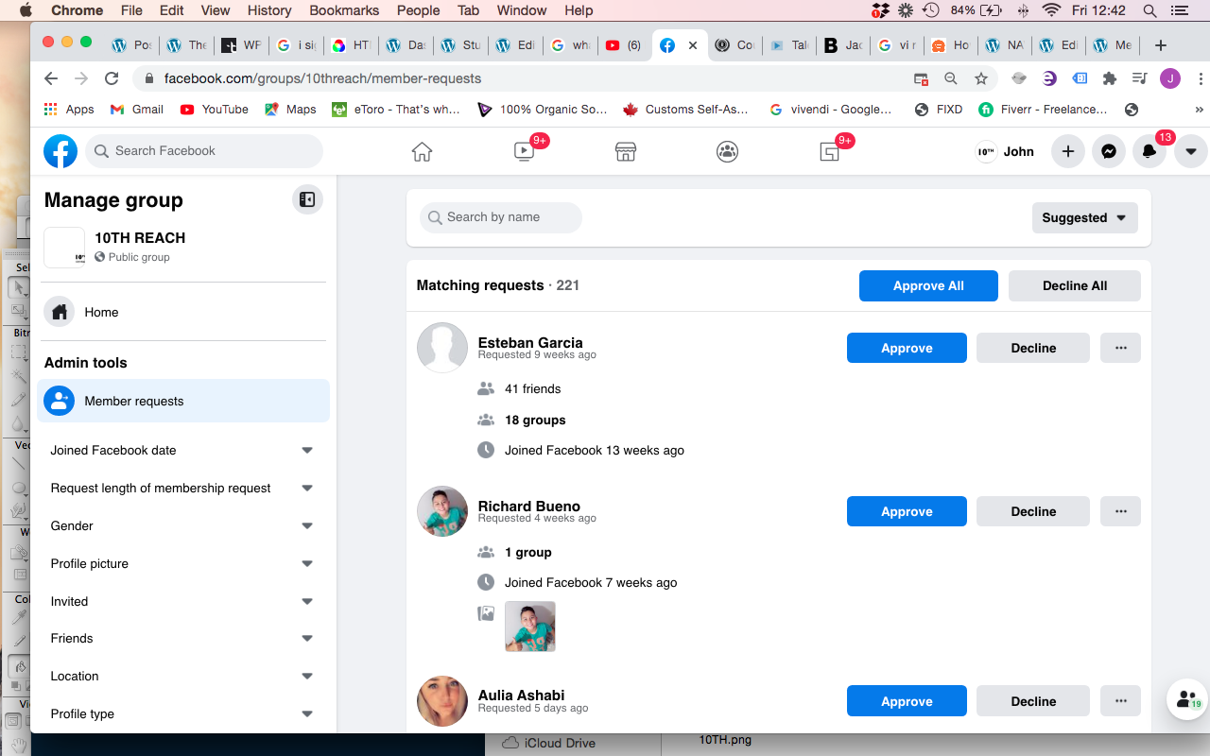Open the Marketplace storefront icon
The image size is (1210, 756).
point(625,151)
